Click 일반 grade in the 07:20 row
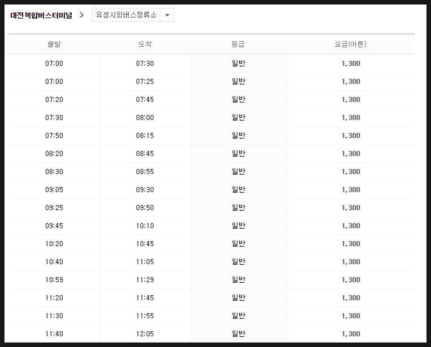 coord(238,99)
